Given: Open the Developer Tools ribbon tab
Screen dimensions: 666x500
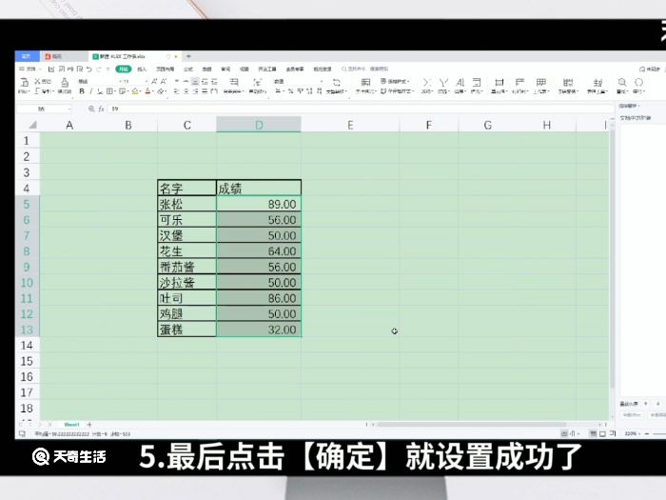Looking at the screenshot, I should tap(267, 69).
